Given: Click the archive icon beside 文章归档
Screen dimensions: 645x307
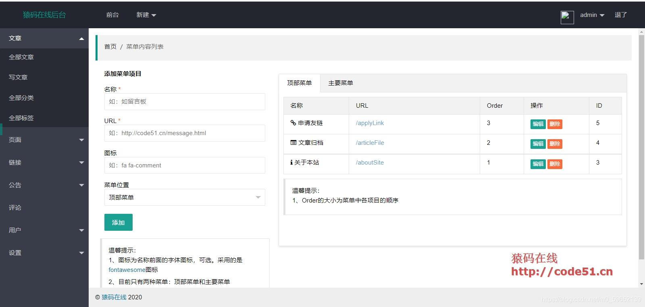Looking at the screenshot, I should [293, 142].
